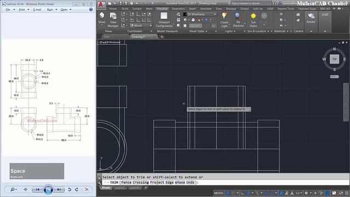Open the AutoCAD application menu button
350x197 pixels.
[x=101, y=5]
